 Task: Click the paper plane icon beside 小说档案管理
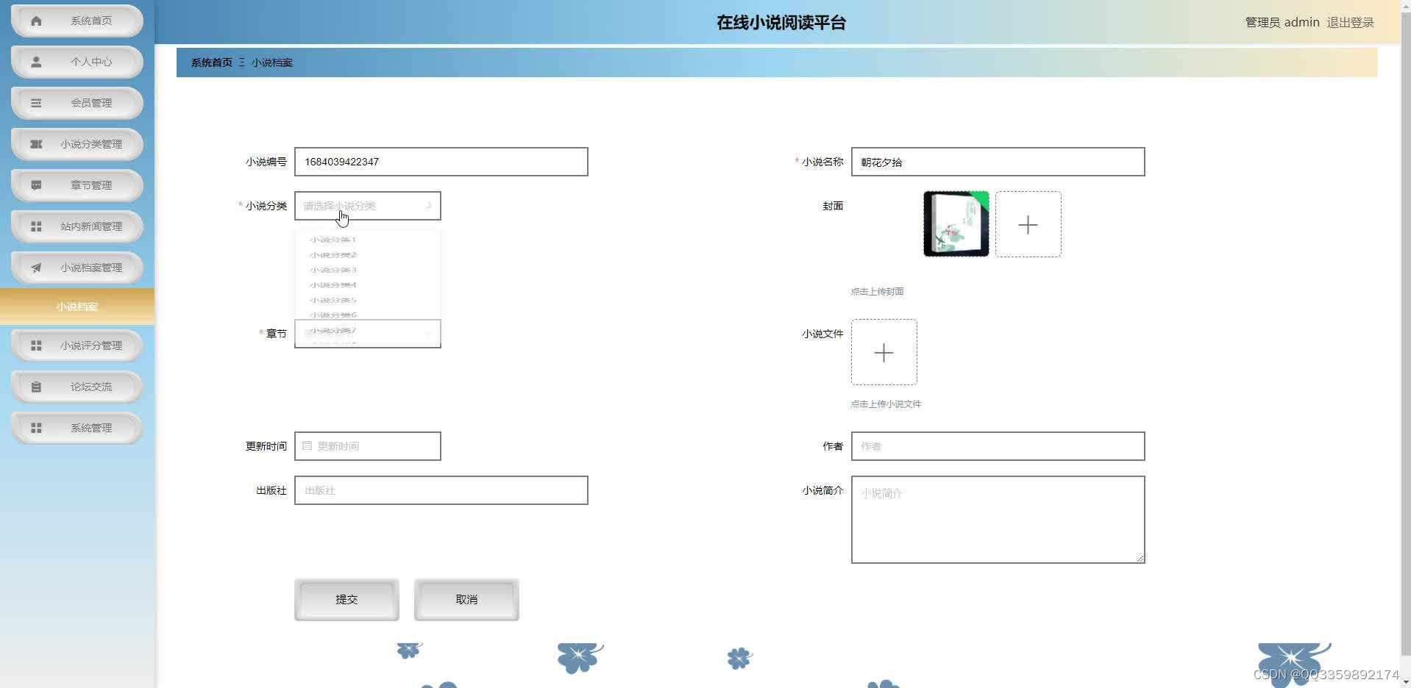point(36,268)
